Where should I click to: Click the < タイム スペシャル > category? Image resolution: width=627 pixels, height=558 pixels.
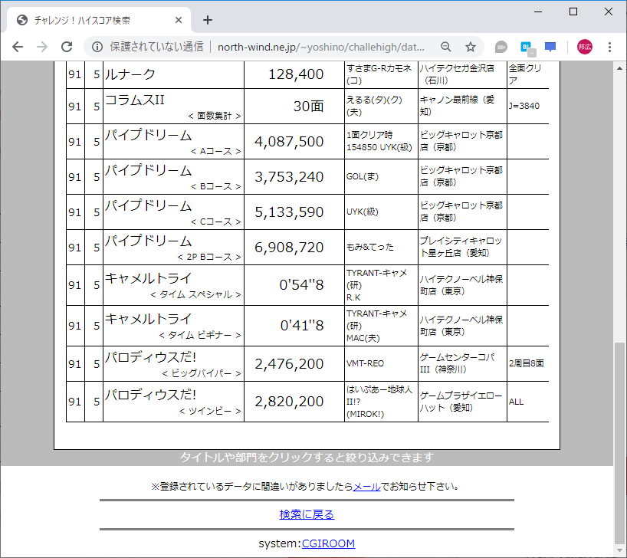click(x=195, y=295)
